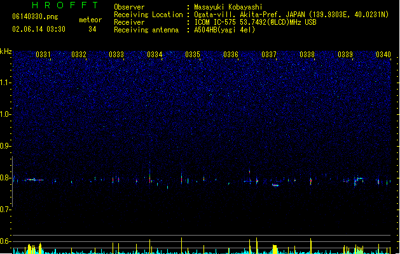
Task: Click the long horizontal echo before 0331
Action: [x=35, y=180]
